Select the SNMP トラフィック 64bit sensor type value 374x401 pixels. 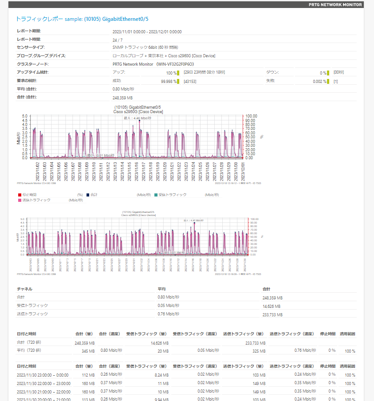[x=146, y=47]
